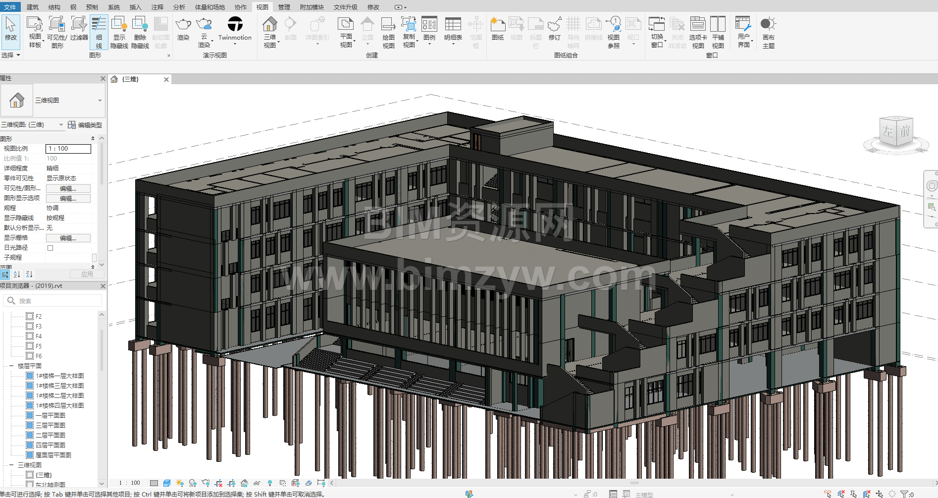Select the 修改 arrow tool

10,29
